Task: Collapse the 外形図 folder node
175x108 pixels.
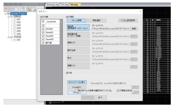Action: 9,37
